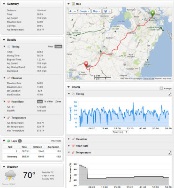Collapse the Laps panel
The height and width of the screenshot is (188, 174).
(x=4, y=141)
